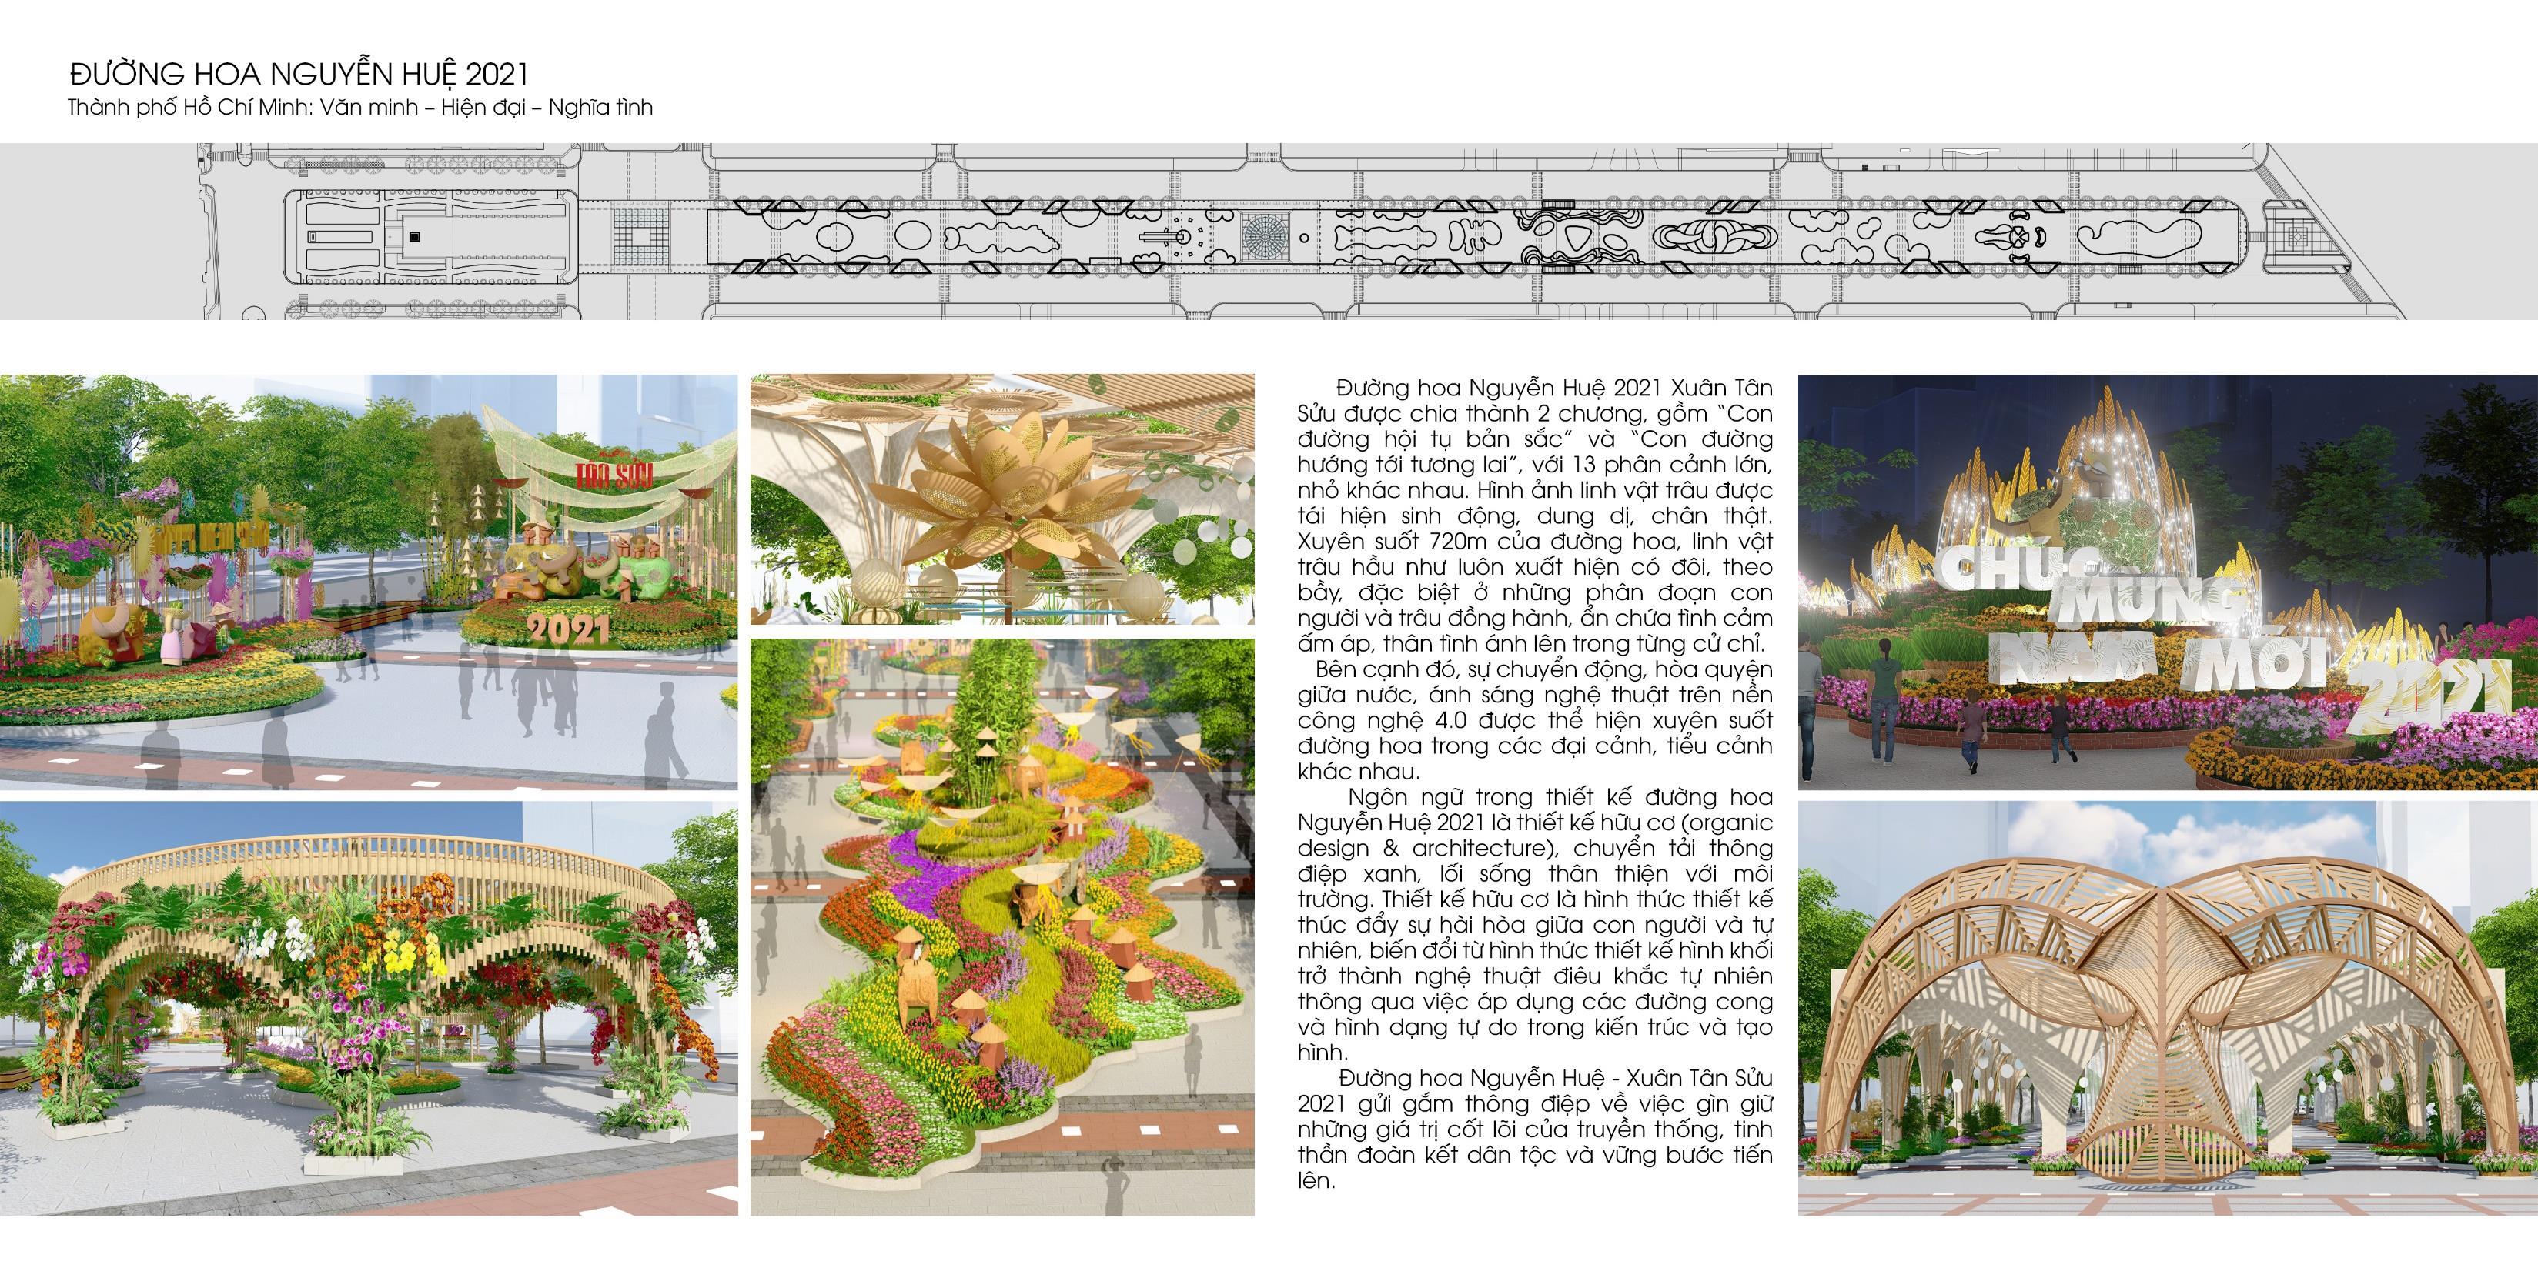Screen dimensions: 2538x1268
Task: Select the aerial winding flower bed image
Action: click(x=1002, y=926)
